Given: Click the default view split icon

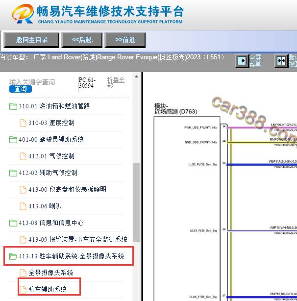Looking at the screenshot, I should [281, 61].
